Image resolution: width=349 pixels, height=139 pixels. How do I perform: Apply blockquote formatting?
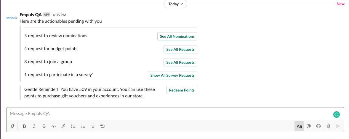(93, 126)
